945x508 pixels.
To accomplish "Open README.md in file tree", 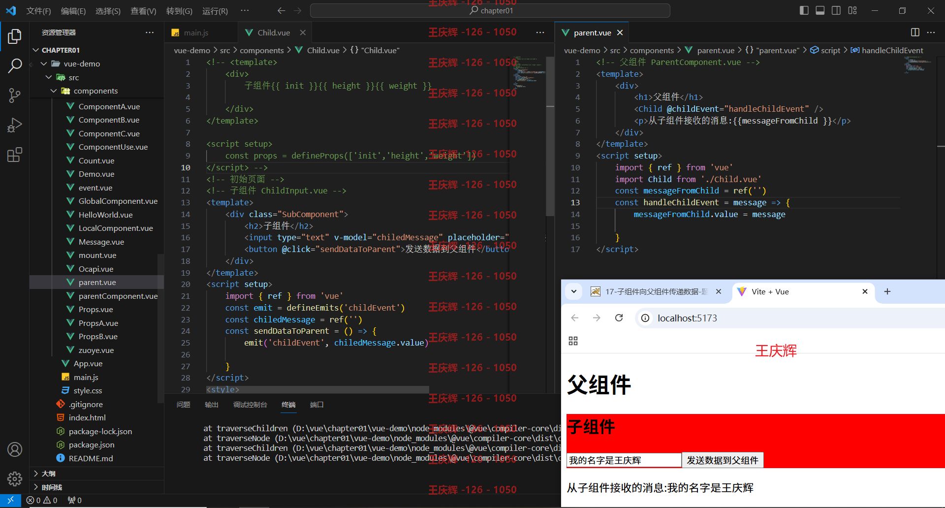I will click(91, 458).
